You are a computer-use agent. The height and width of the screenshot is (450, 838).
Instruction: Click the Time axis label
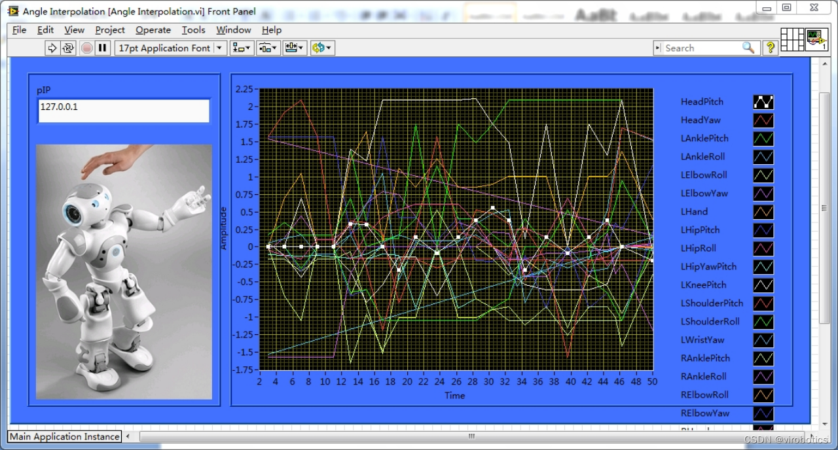point(455,395)
